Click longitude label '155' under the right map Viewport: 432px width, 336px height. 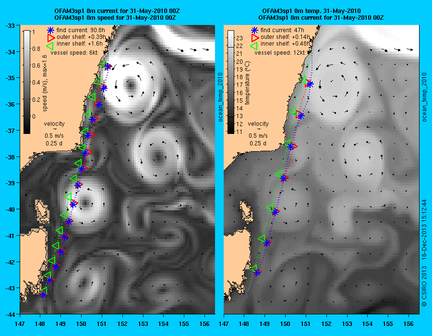tap(388, 324)
